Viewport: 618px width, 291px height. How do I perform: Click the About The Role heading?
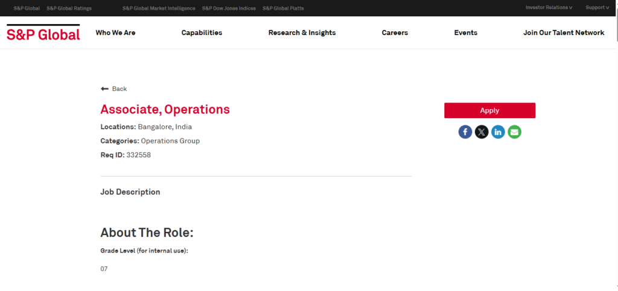click(147, 233)
